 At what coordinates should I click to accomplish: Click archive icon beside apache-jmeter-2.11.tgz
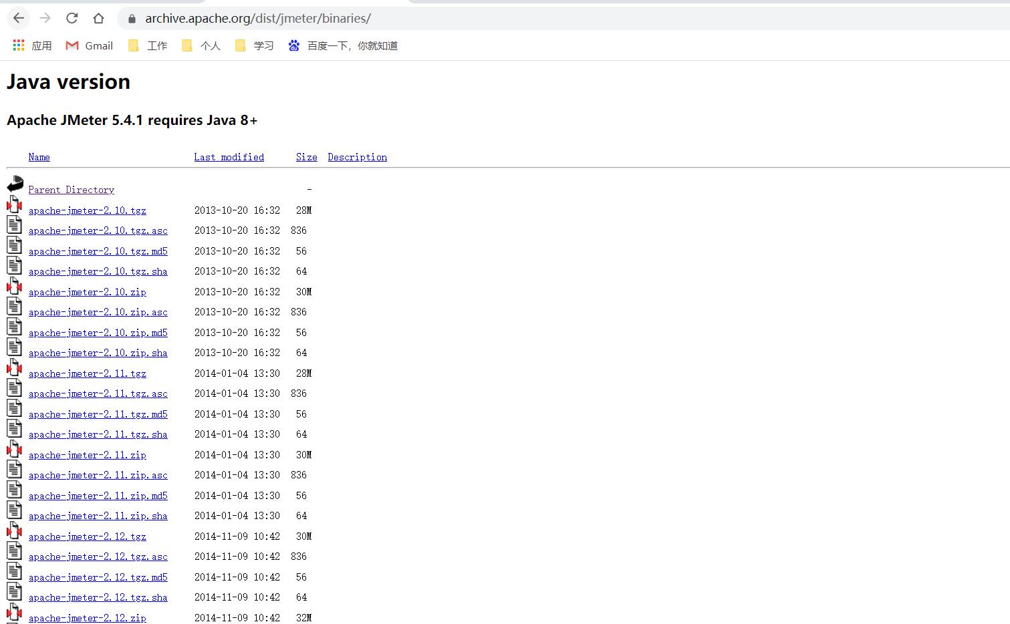[14, 367]
